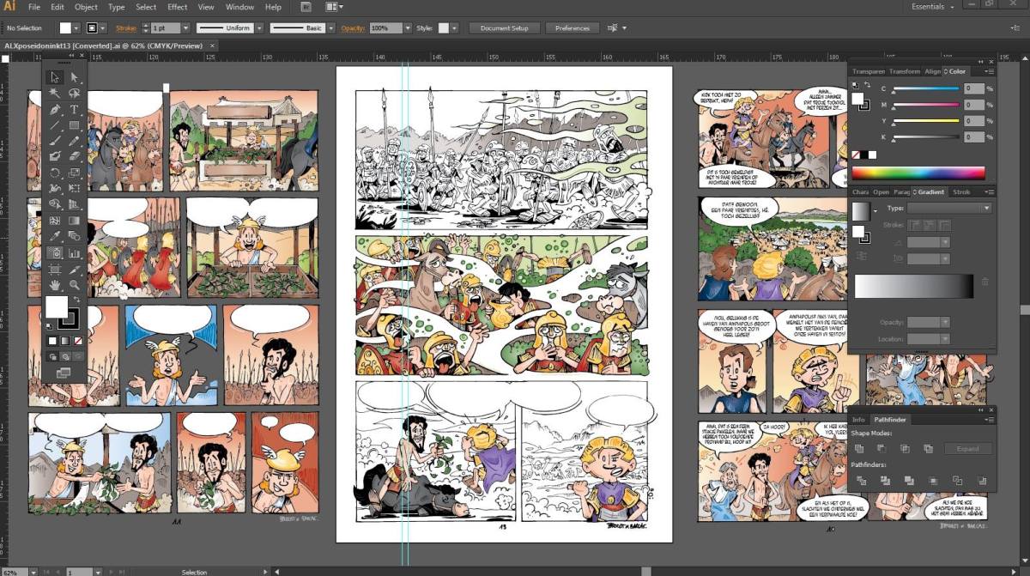Activate the Eyedropper tool
1030x576 pixels.
[55, 236]
